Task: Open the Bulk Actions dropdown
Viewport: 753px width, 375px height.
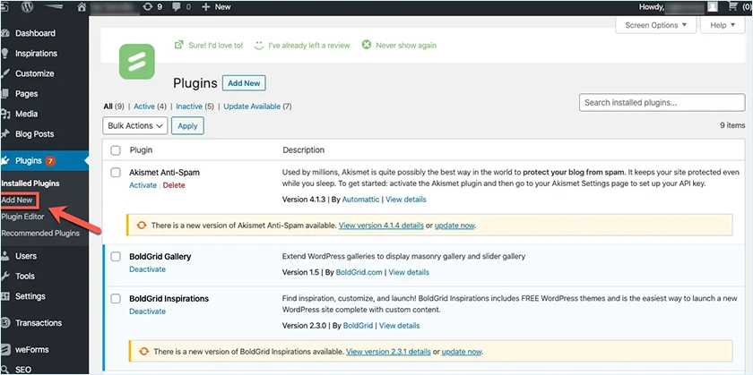Action: coord(135,126)
